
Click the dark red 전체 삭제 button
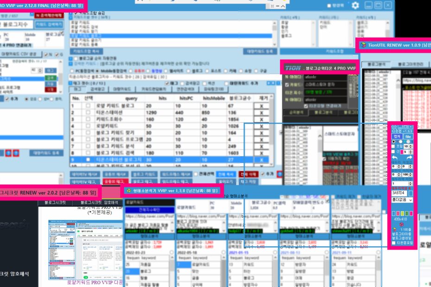(x=248, y=175)
